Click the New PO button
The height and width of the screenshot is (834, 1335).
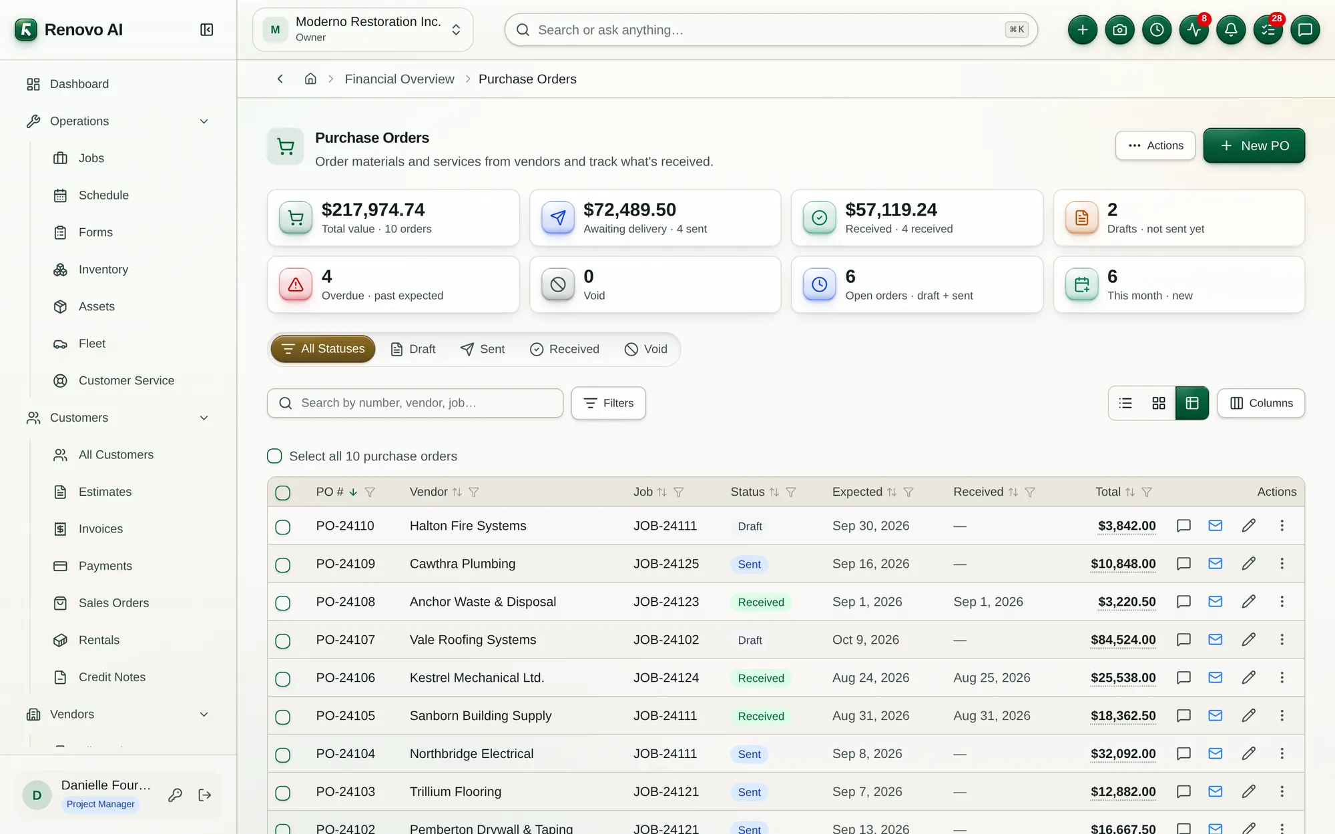(x=1254, y=145)
